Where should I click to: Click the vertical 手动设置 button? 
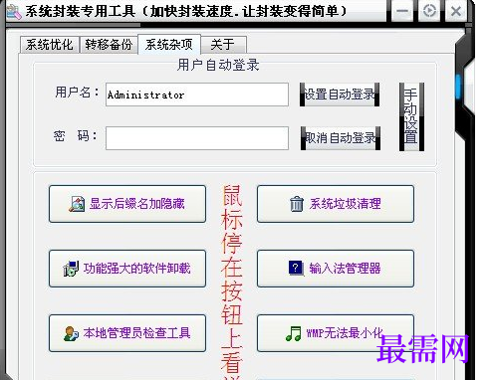coord(411,116)
